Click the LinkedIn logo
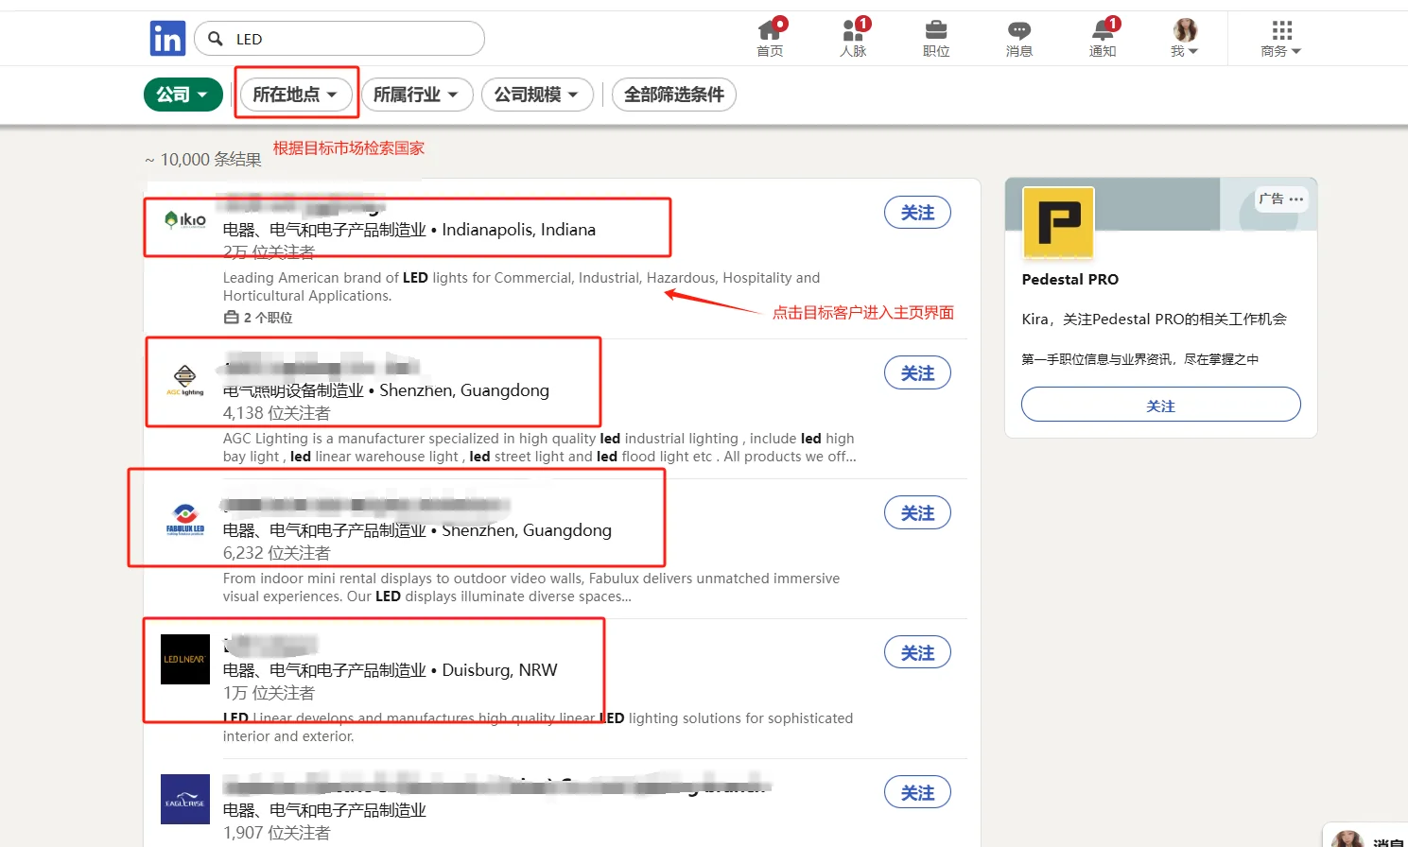1408x847 pixels. click(x=167, y=38)
